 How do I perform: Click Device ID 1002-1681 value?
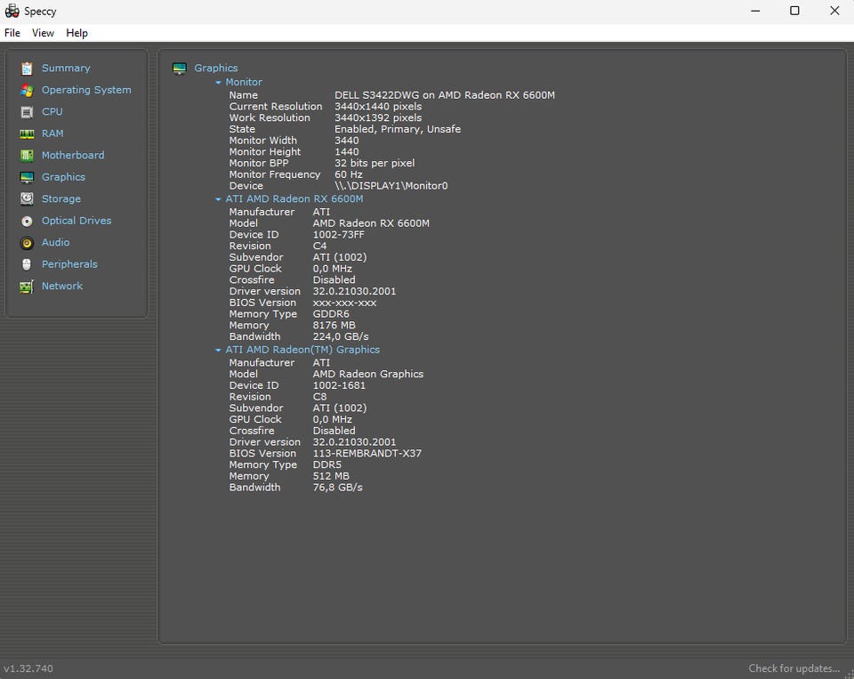[x=339, y=385]
